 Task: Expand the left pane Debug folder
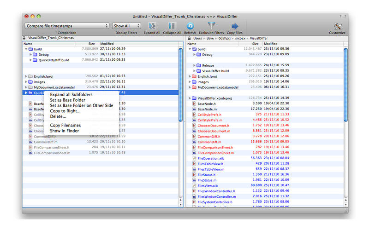click(30, 54)
